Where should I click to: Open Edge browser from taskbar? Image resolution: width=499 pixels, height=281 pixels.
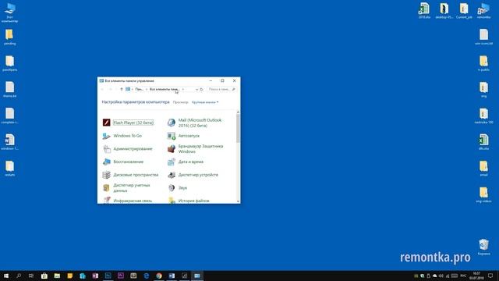click(146, 276)
